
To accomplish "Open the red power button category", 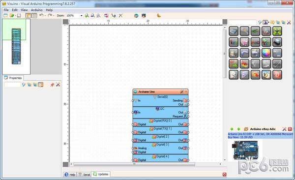I will (277, 75).
